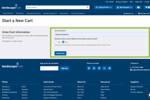
Task: Open LandscapeHub Instagram icon
Action: point(104,68)
